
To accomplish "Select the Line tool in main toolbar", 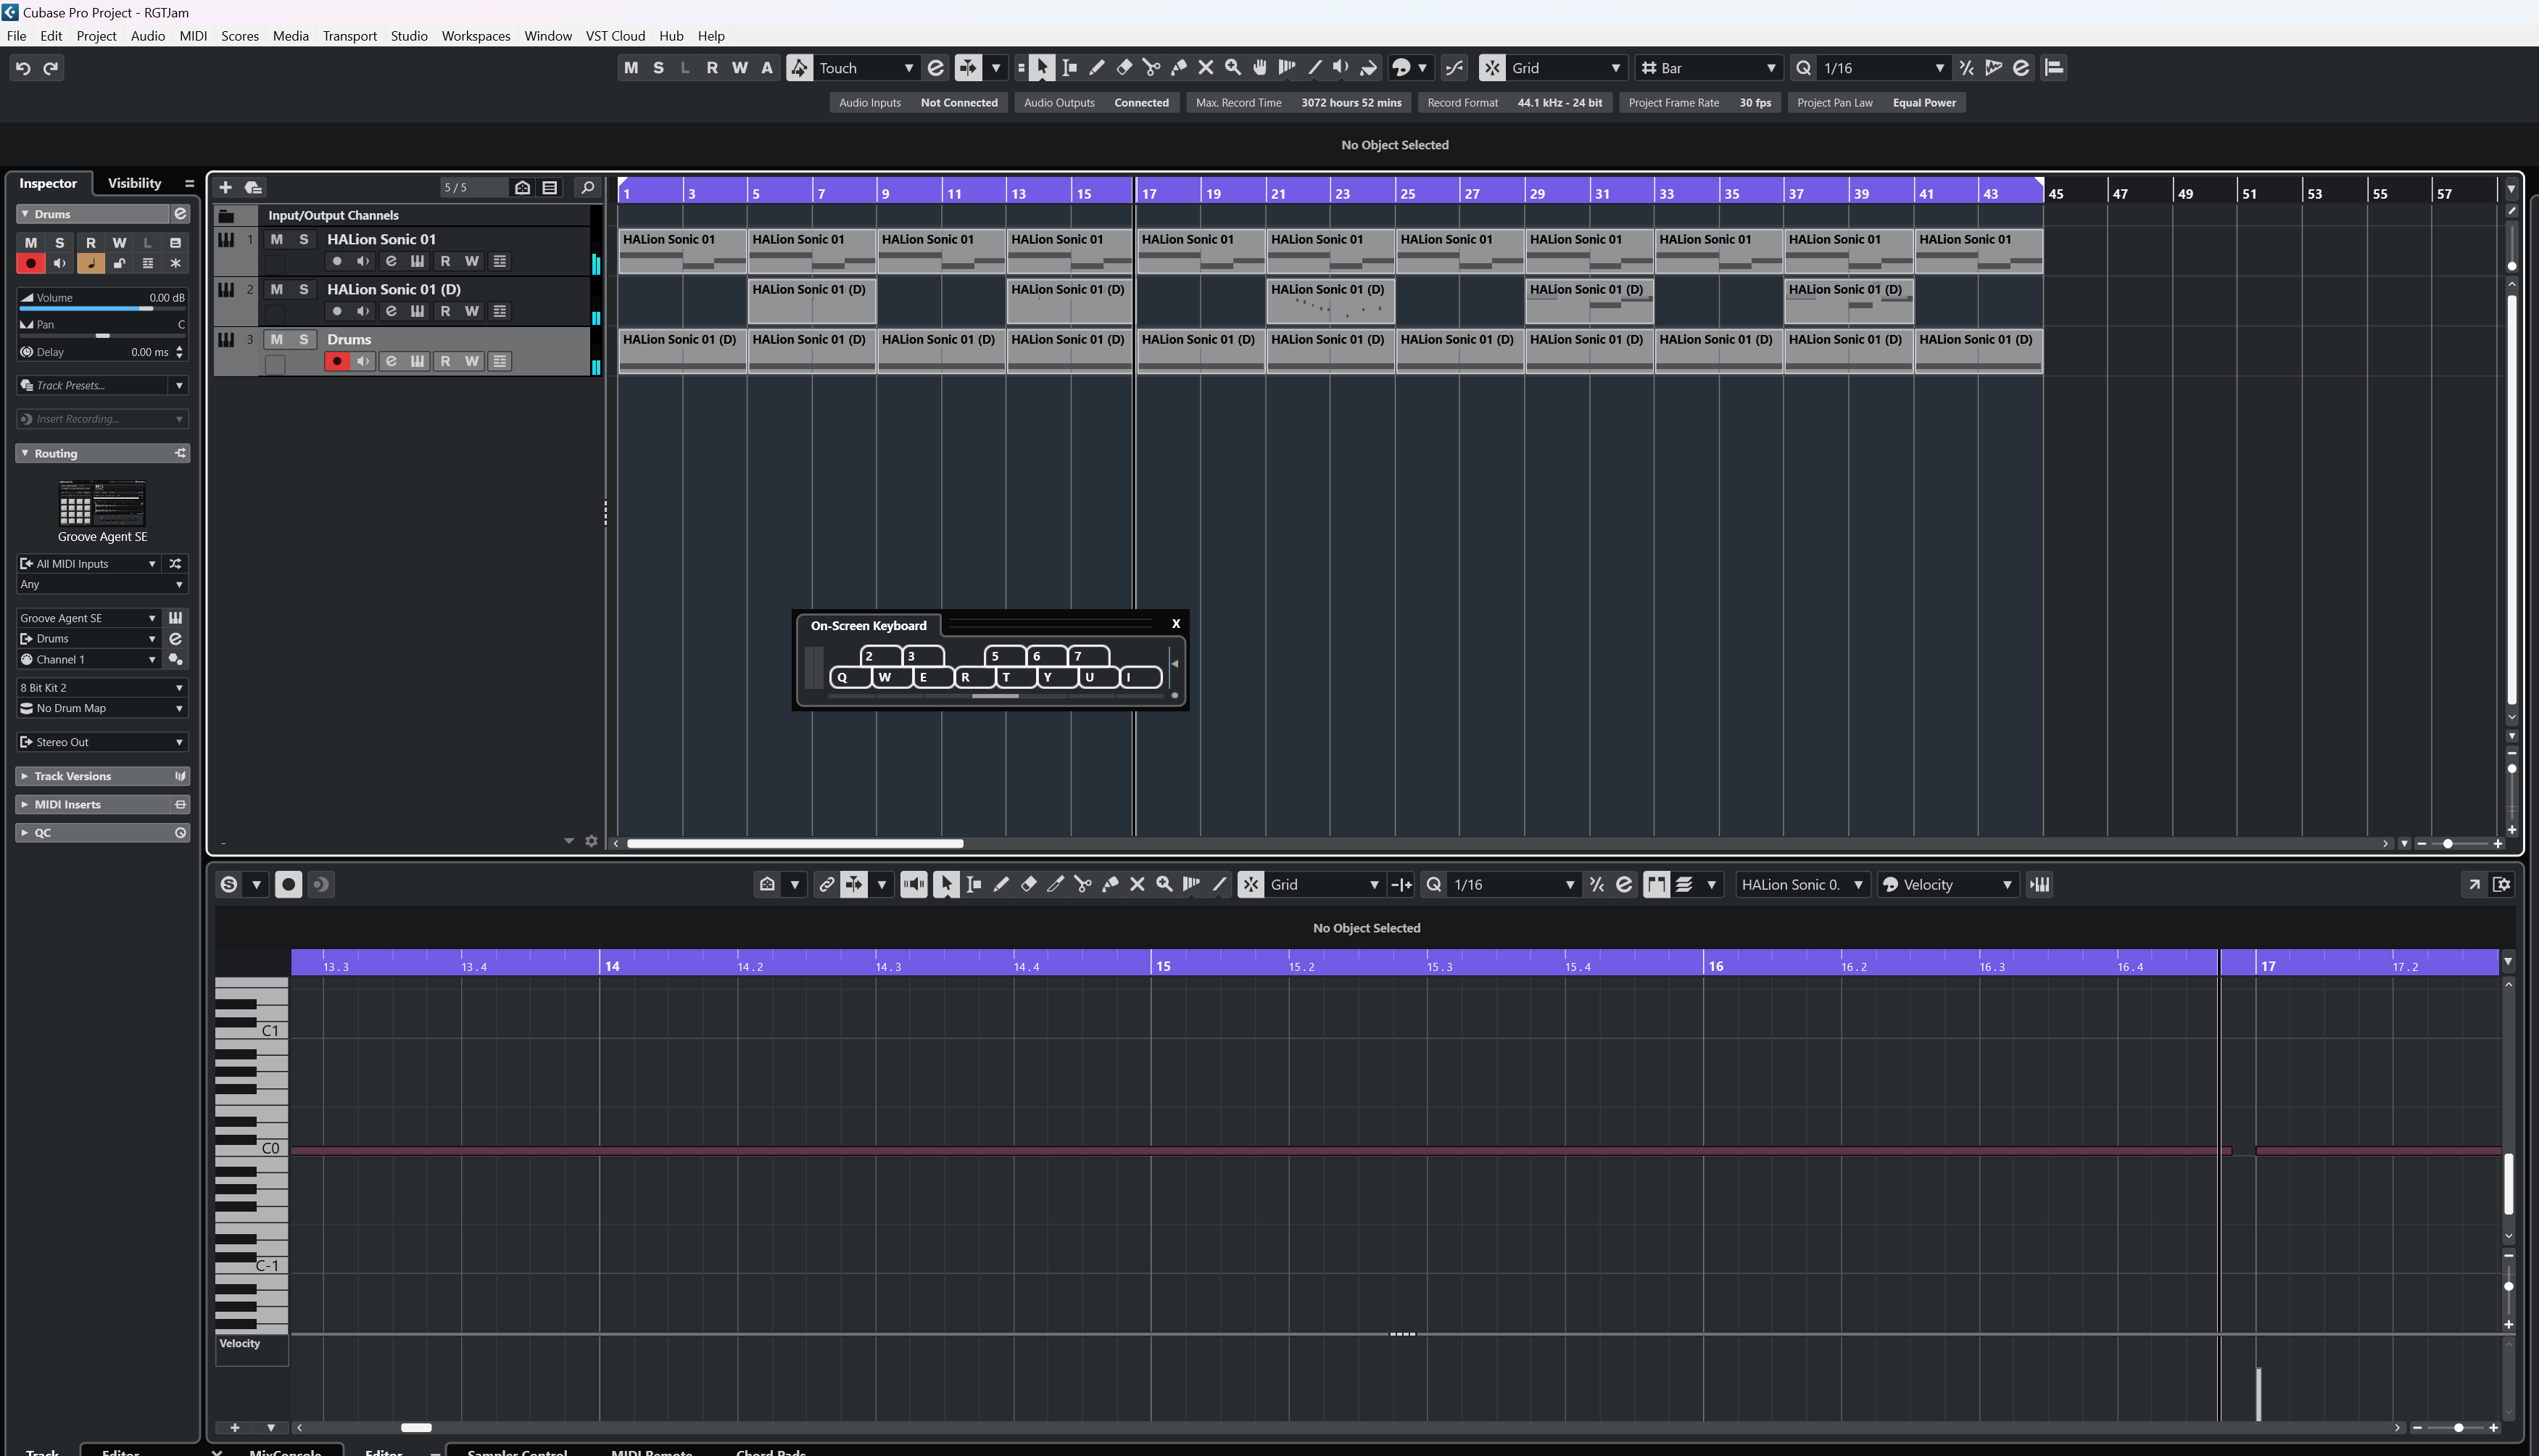I will click(x=1314, y=68).
